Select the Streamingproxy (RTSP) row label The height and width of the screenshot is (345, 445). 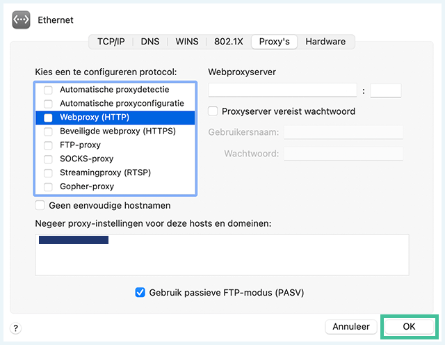105,172
